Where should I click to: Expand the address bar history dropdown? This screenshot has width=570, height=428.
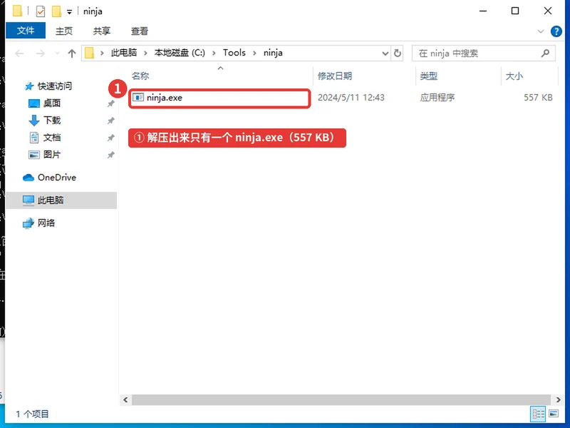(385, 53)
